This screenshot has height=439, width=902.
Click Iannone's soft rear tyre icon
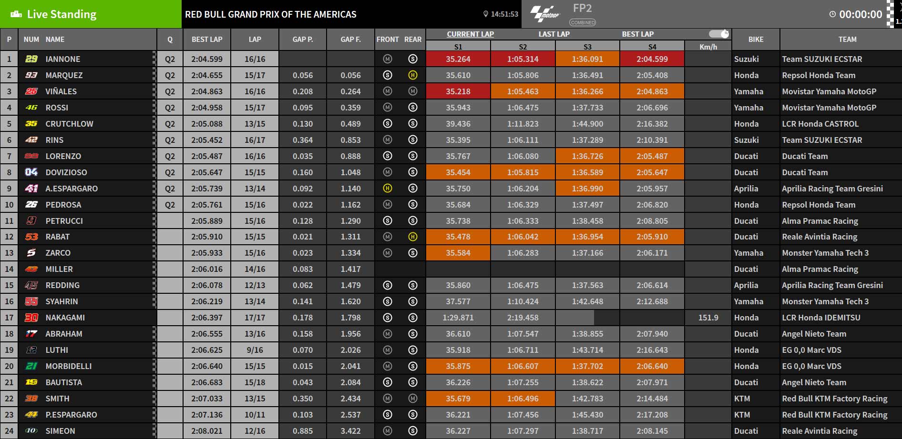click(x=413, y=59)
